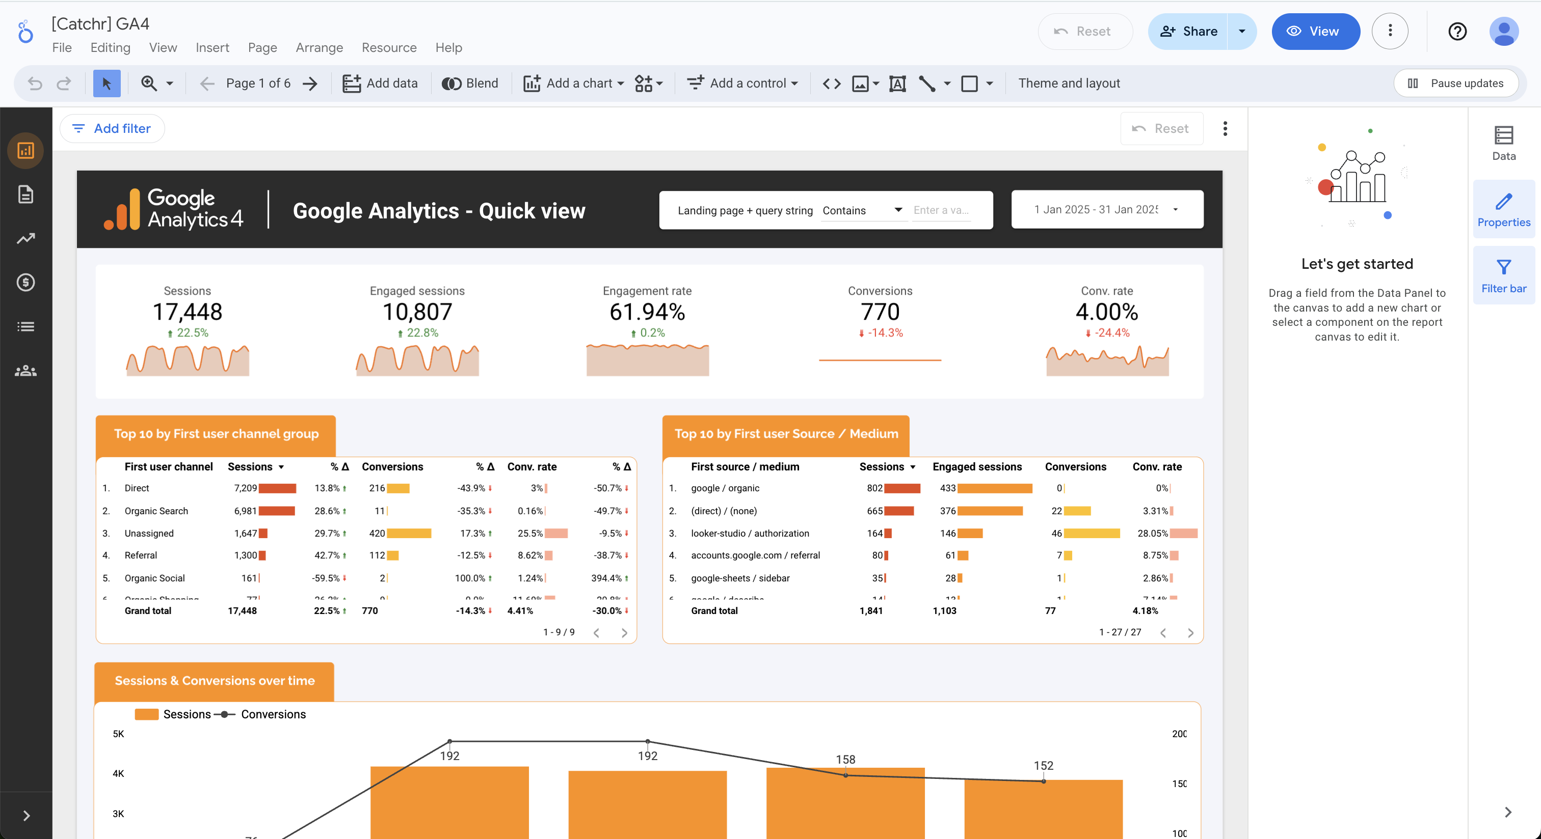
Task: Open the Contains condition dropdown
Action: (862, 210)
